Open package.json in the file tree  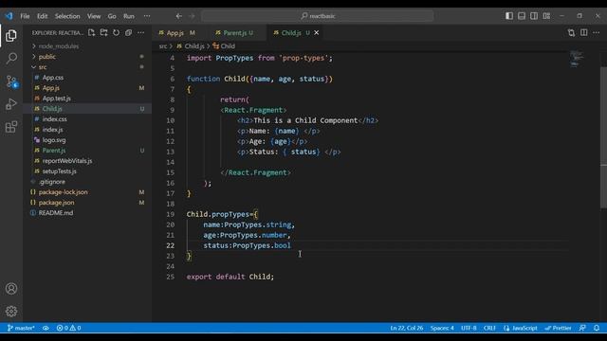[x=56, y=203]
